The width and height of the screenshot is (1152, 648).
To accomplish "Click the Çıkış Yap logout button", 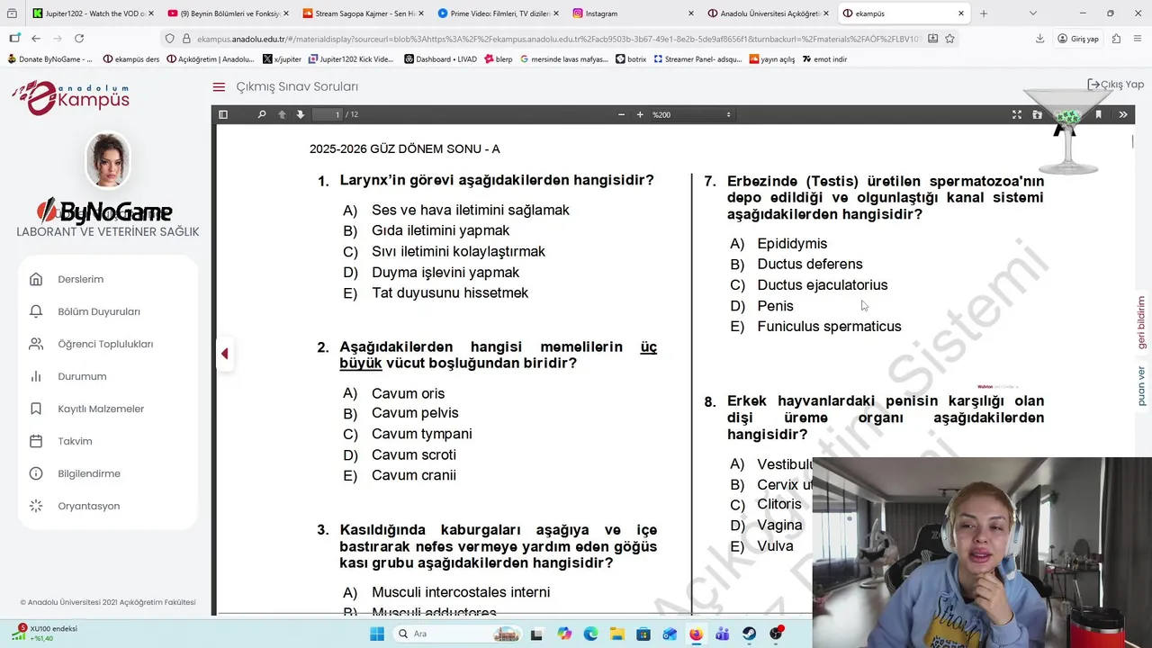I will (x=1116, y=85).
